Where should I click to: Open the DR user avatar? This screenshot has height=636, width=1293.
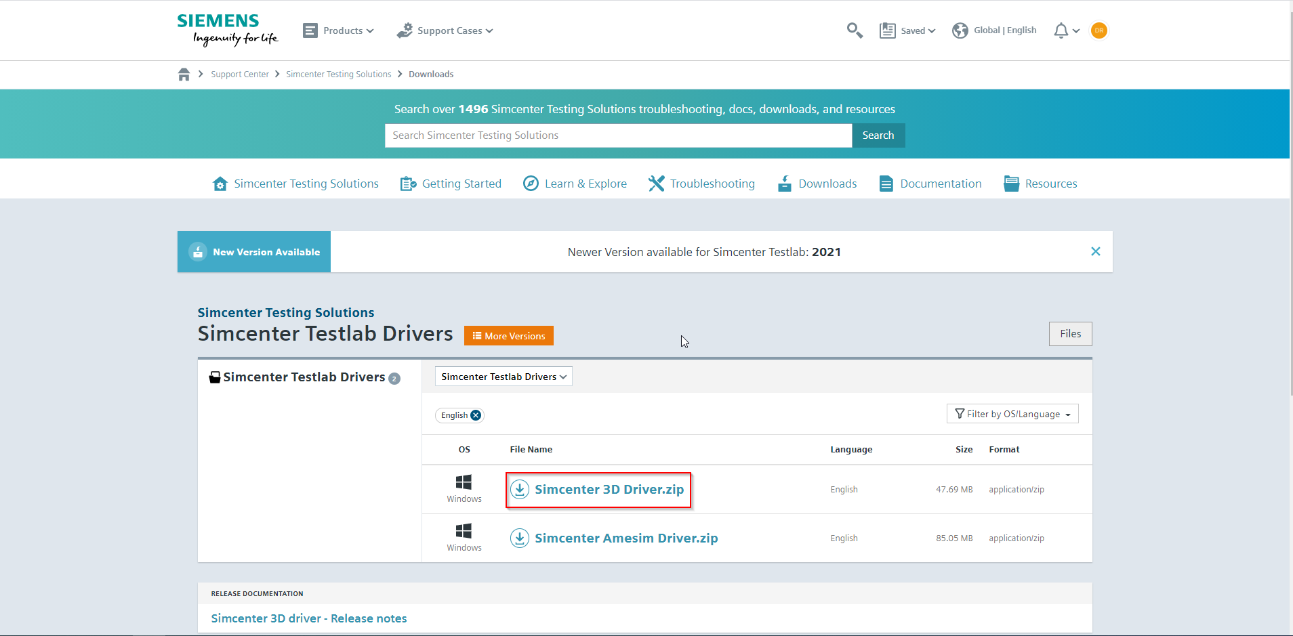point(1099,30)
